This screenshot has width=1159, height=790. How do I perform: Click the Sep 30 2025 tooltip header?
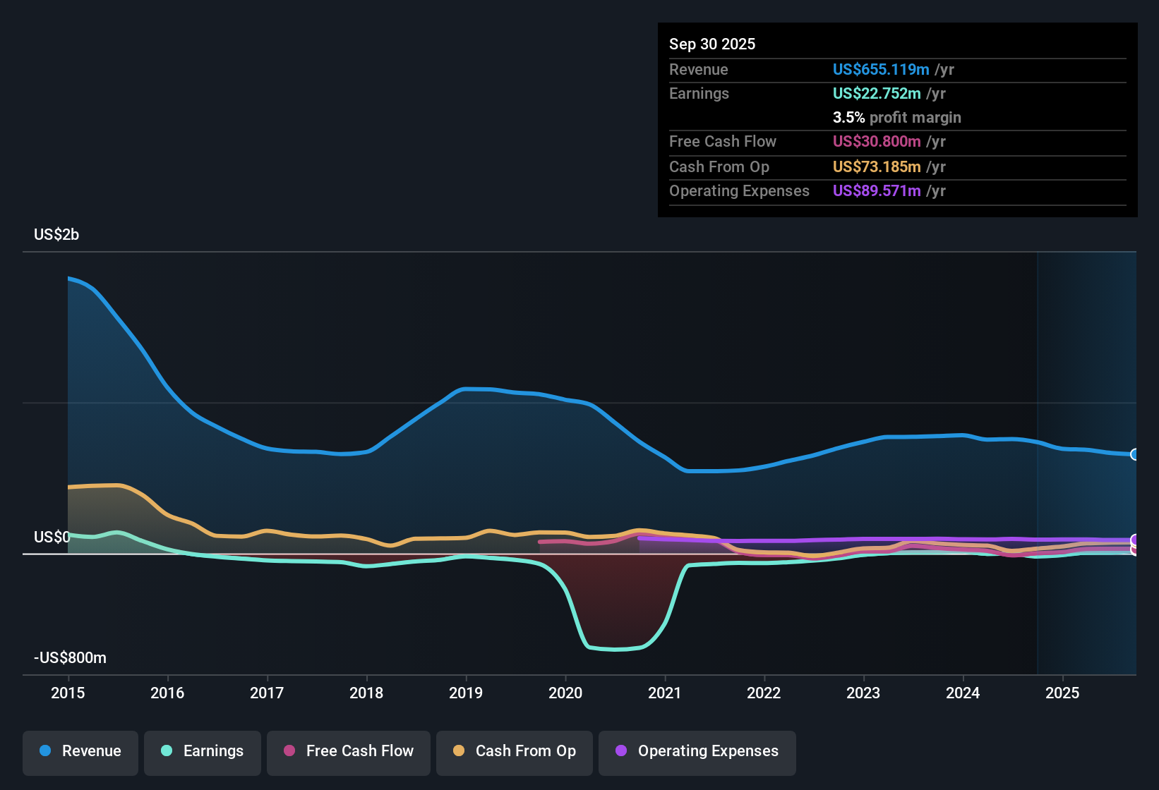tap(712, 44)
